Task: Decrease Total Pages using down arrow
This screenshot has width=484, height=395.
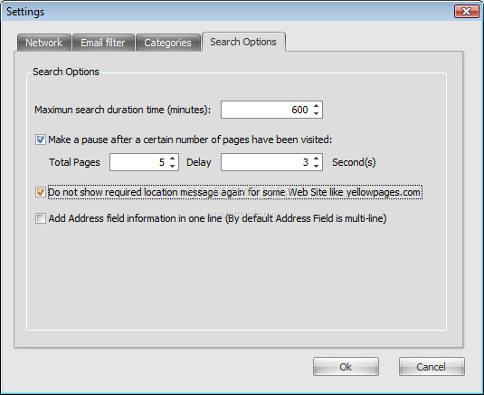Action: click(x=172, y=166)
